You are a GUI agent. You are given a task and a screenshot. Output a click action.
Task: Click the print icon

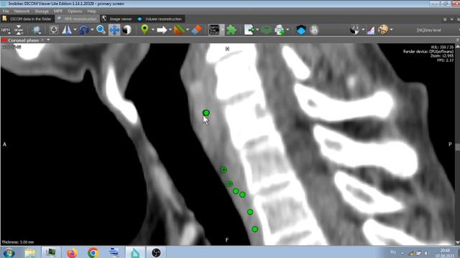click(x=280, y=30)
